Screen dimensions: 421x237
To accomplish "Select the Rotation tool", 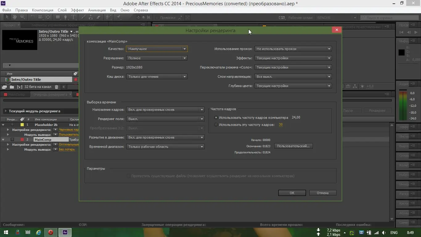I will [x=33, y=17].
